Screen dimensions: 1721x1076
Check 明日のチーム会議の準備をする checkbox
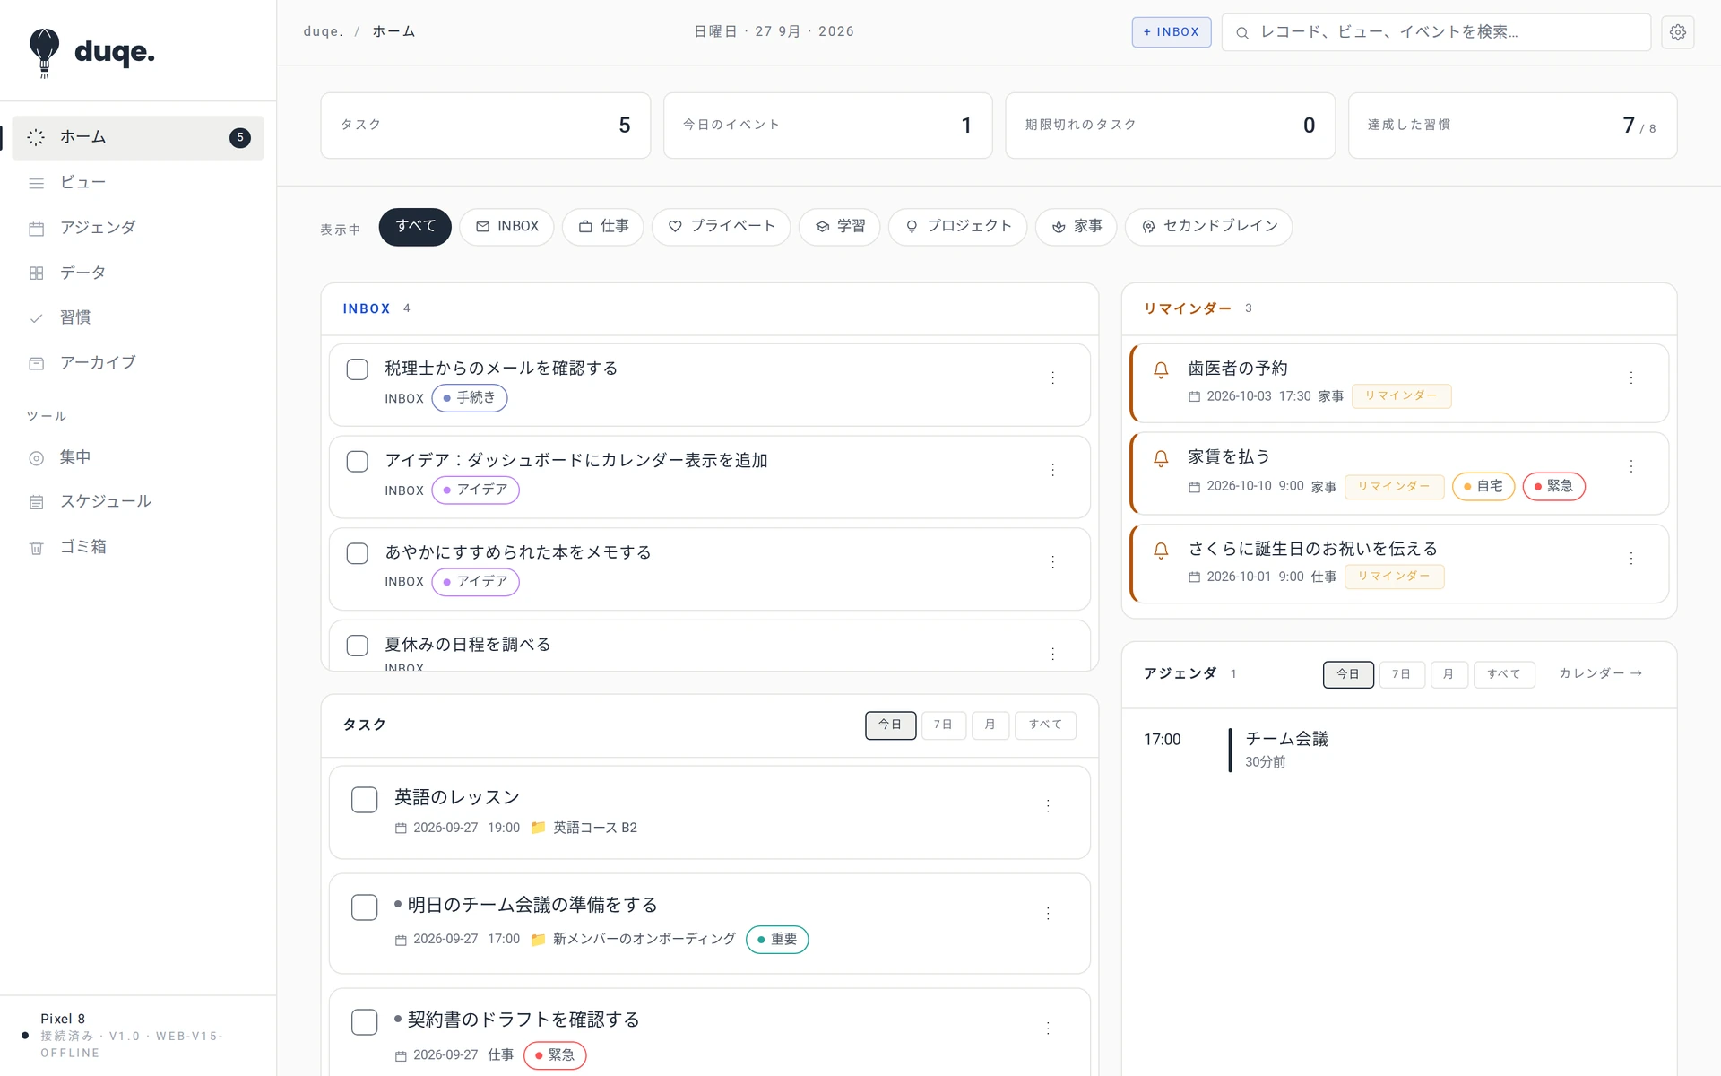point(364,907)
